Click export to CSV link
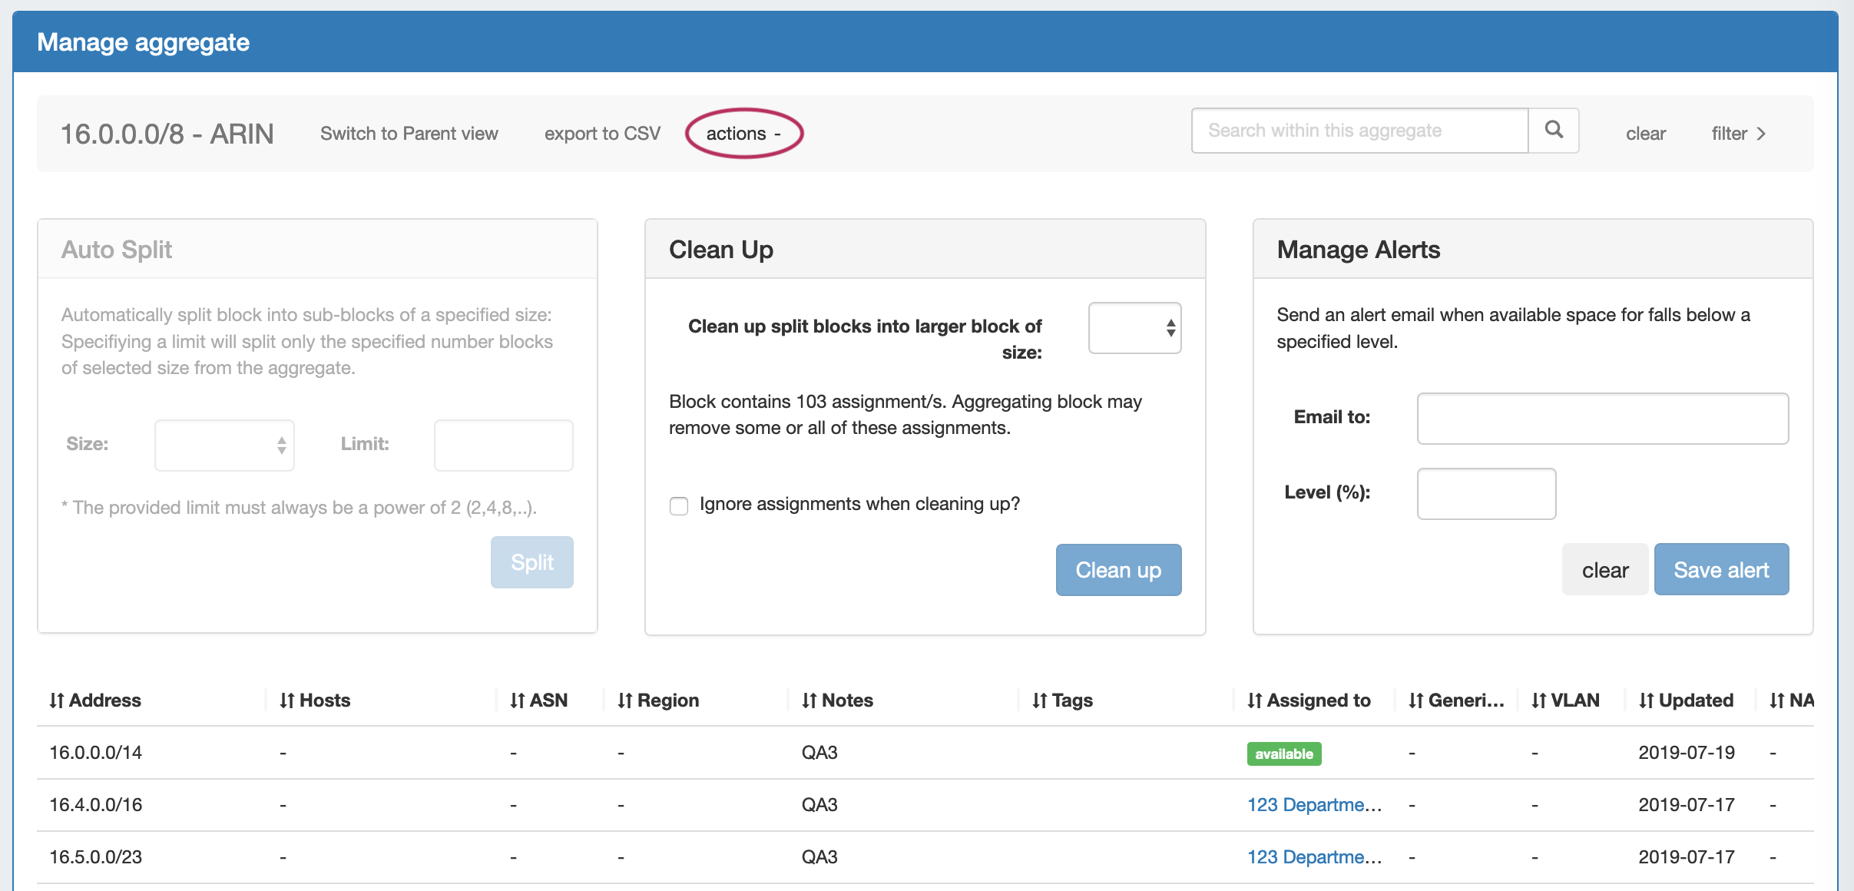Viewport: 1854px width, 891px height. click(x=602, y=134)
